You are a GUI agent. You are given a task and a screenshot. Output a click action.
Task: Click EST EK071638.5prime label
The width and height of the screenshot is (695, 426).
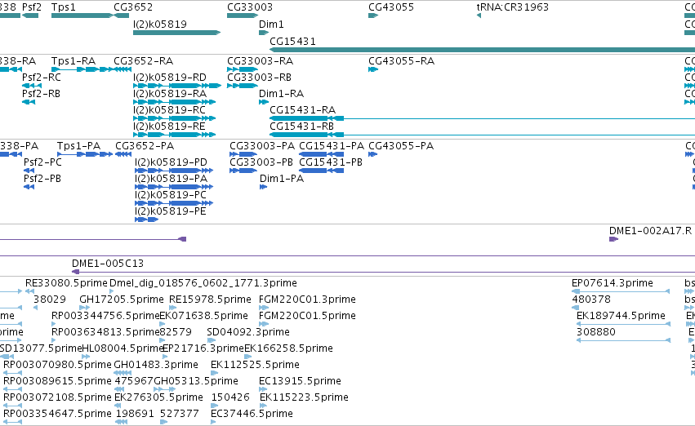tap(203, 316)
